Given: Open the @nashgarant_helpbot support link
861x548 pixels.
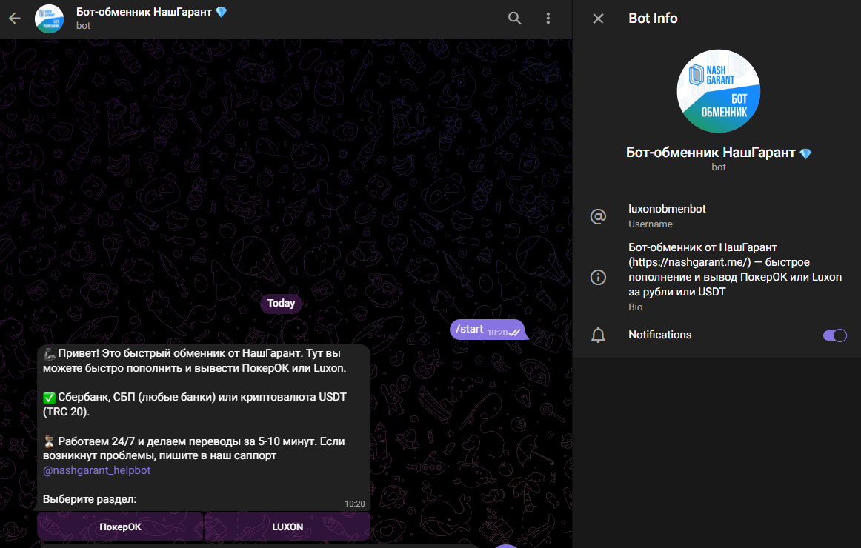Looking at the screenshot, I should (96, 470).
